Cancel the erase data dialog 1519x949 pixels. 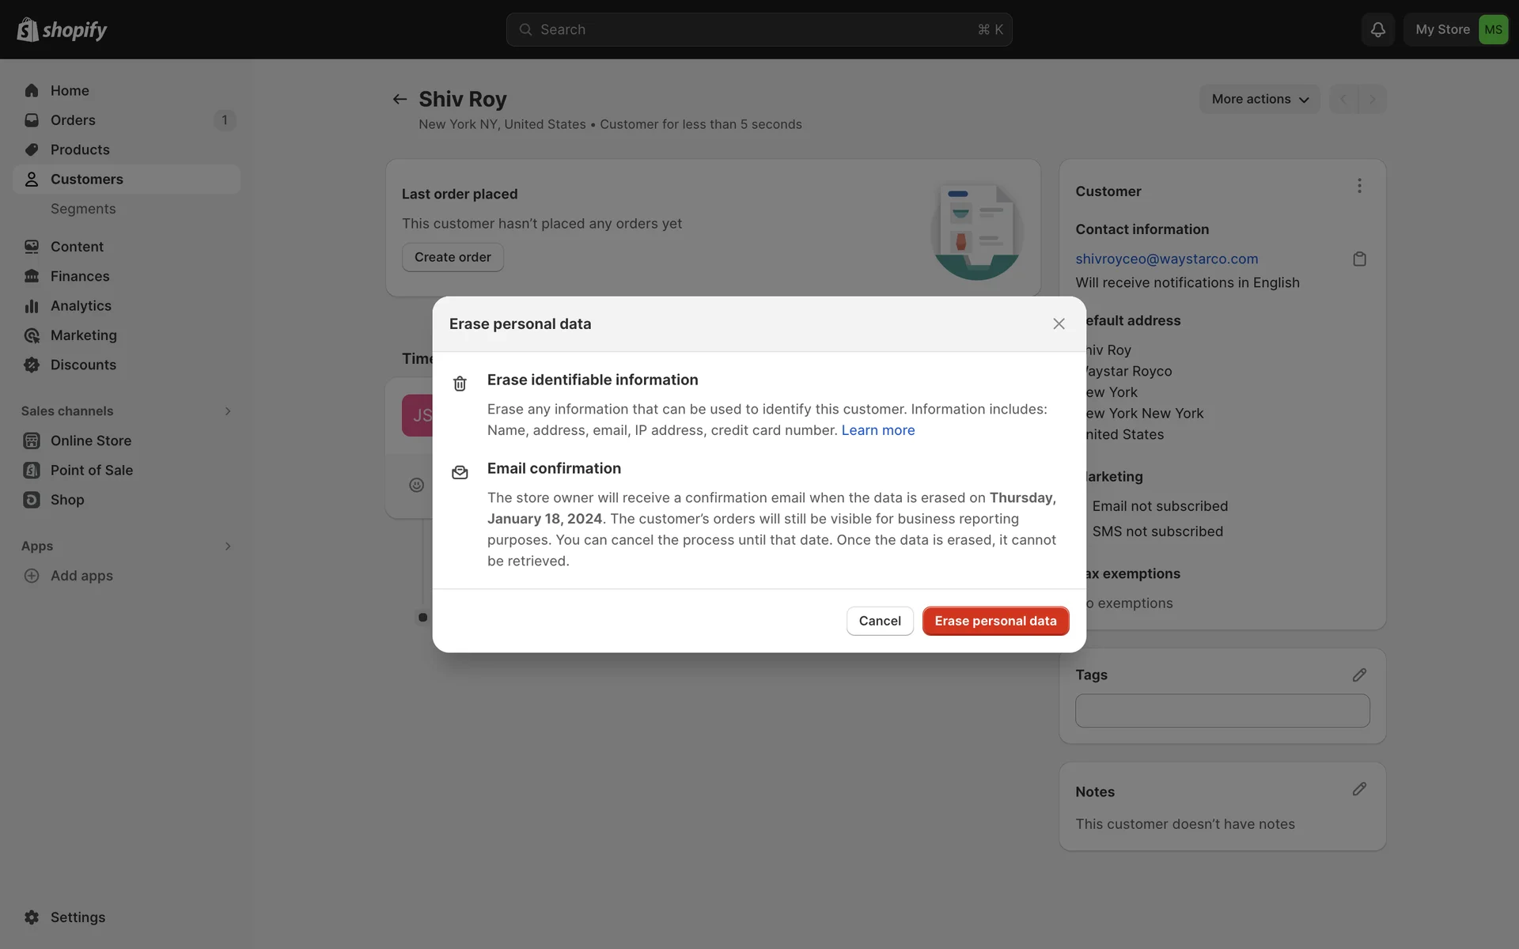pyautogui.click(x=879, y=621)
